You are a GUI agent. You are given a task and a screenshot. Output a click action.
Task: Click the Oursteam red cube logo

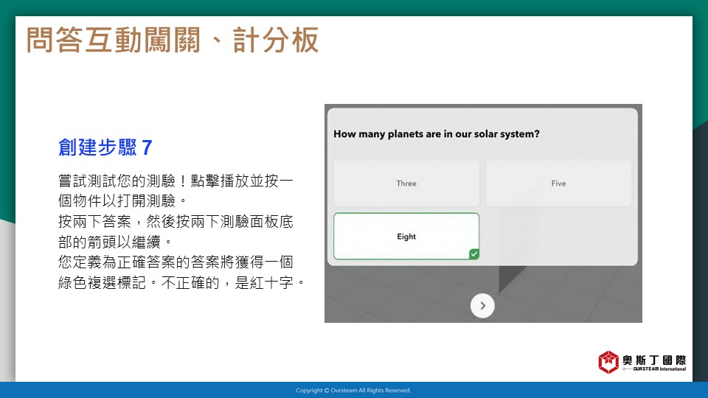click(x=608, y=362)
